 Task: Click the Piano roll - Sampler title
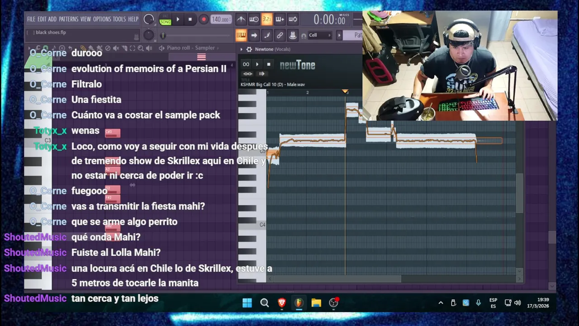click(x=191, y=48)
